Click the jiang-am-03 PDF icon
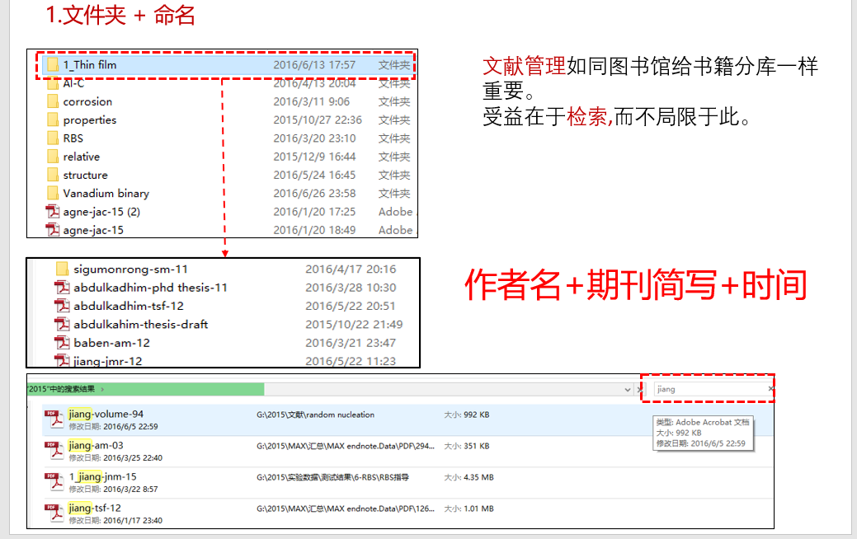Image resolution: width=857 pixels, height=539 pixels. click(x=54, y=451)
